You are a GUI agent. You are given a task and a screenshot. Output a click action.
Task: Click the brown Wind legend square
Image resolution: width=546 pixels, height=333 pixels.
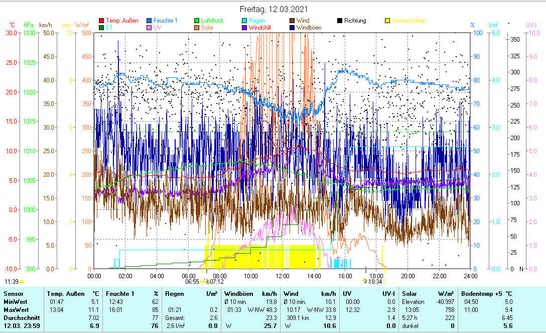pos(292,21)
